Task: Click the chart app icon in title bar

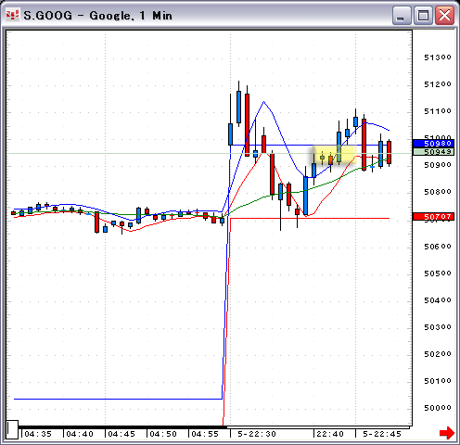Action: pyautogui.click(x=13, y=15)
